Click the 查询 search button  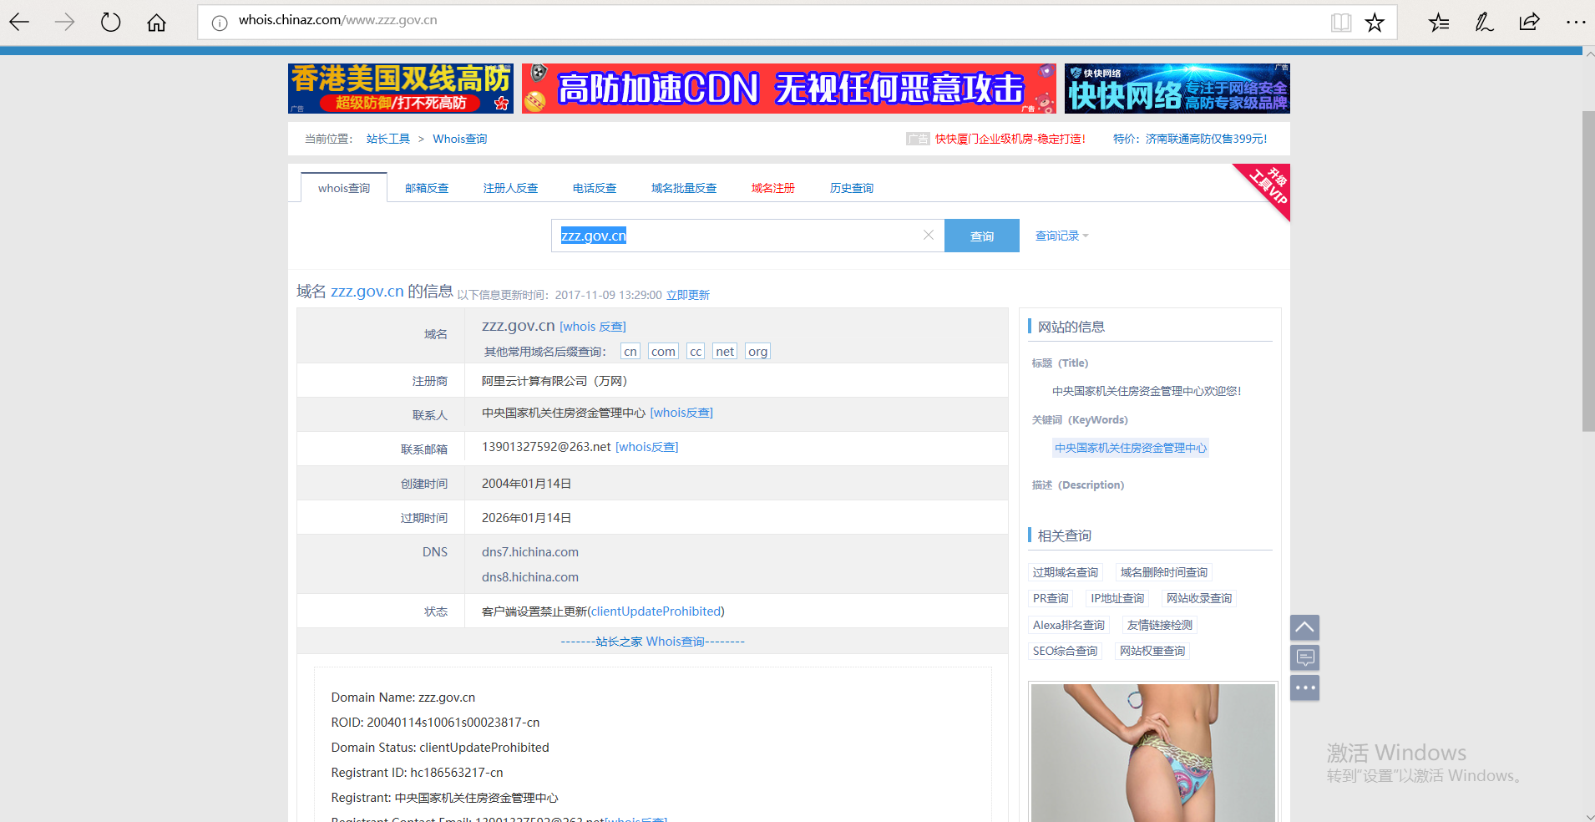pyautogui.click(x=982, y=236)
